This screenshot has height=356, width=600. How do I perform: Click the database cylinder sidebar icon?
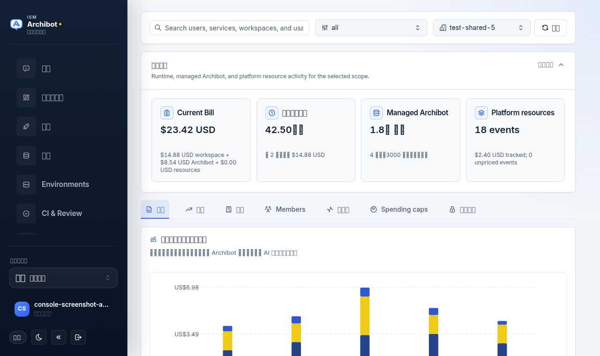pyautogui.click(x=26, y=156)
